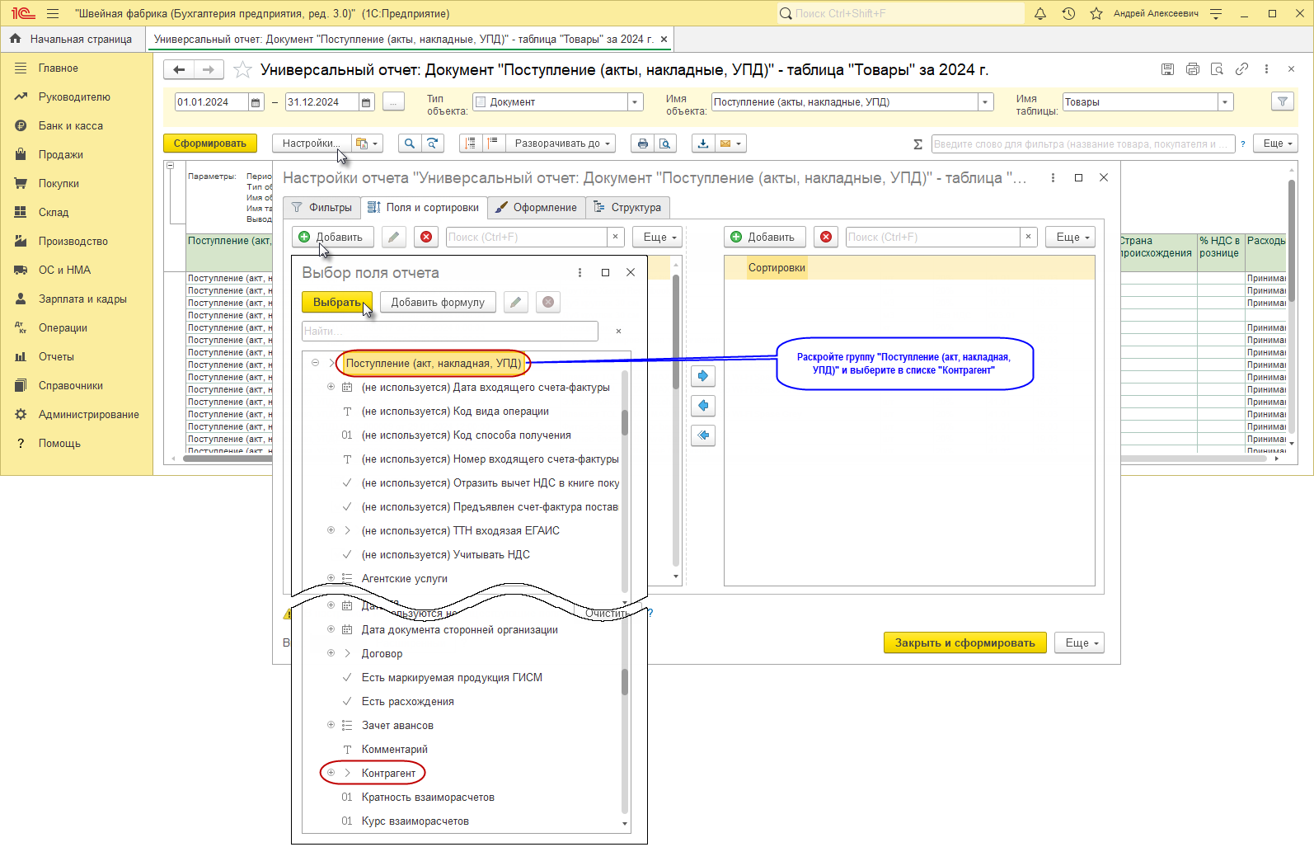Image resolution: width=1314 pixels, height=847 pixels.
Task: Open Еще menu in report toolbar
Action: pos(1275,144)
